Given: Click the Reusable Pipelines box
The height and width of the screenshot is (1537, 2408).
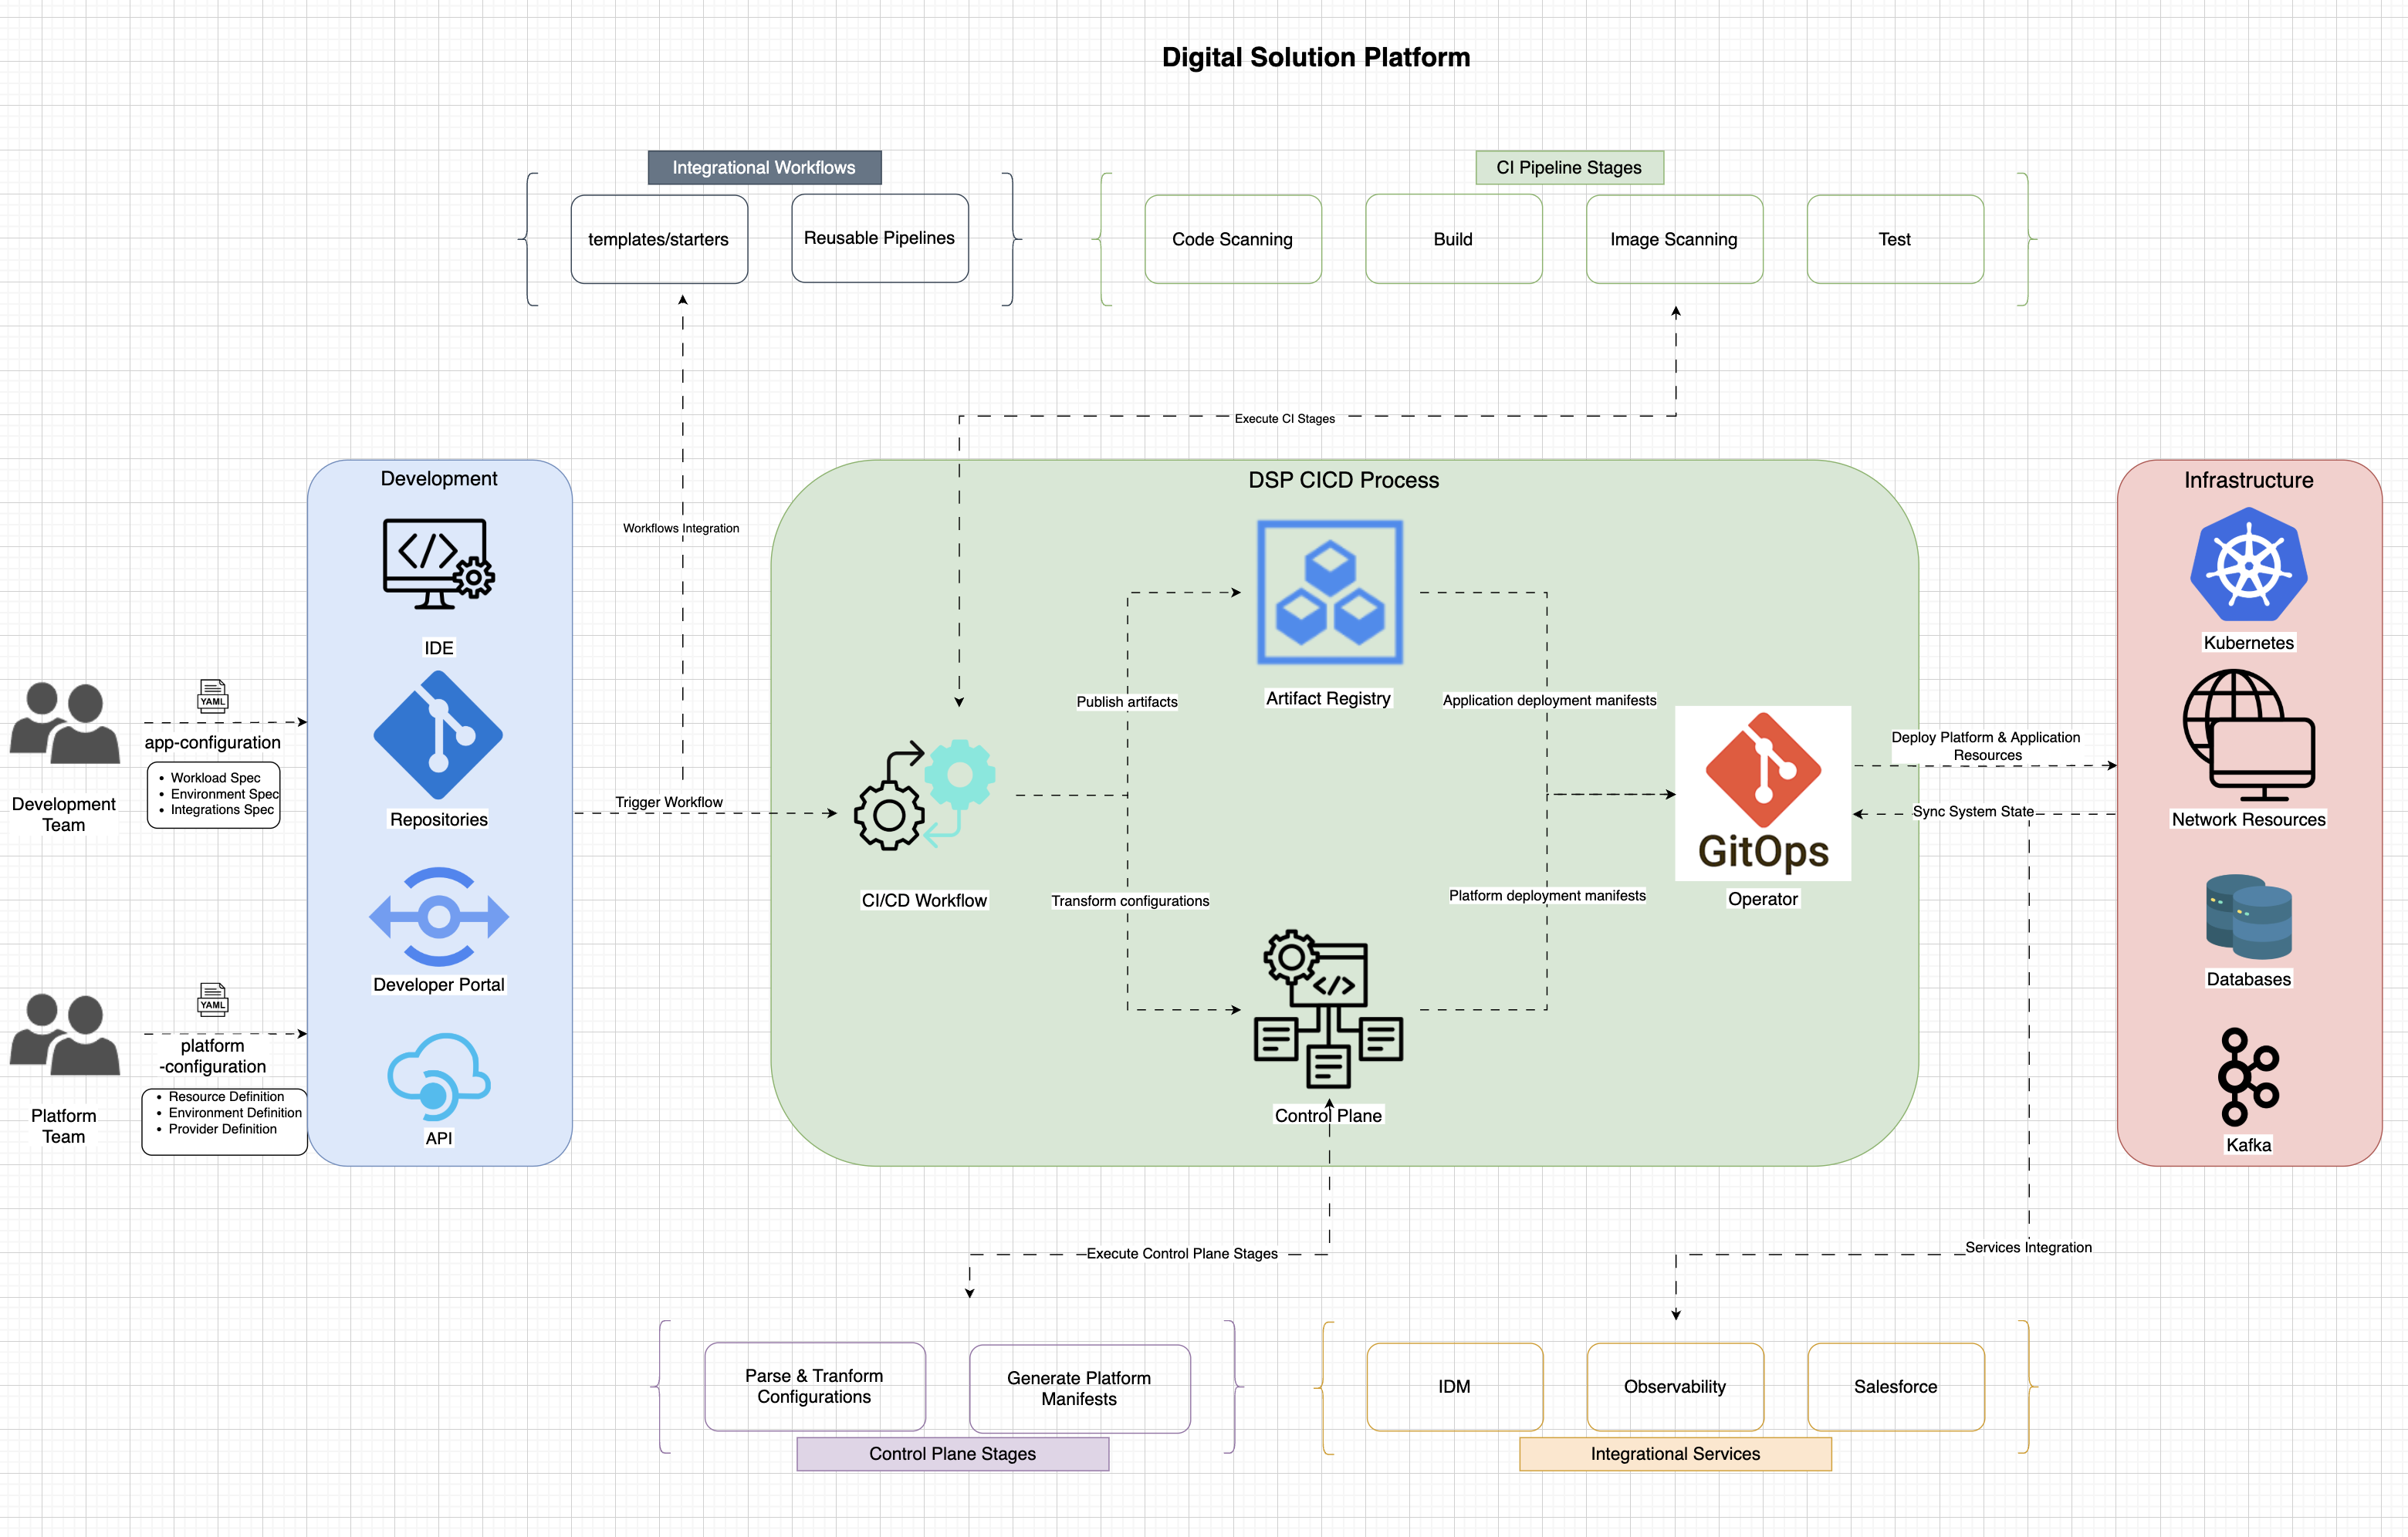Looking at the screenshot, I should tap(880, 238).
